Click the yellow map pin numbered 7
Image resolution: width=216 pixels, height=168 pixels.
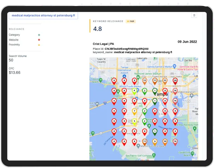click(134, 112)
